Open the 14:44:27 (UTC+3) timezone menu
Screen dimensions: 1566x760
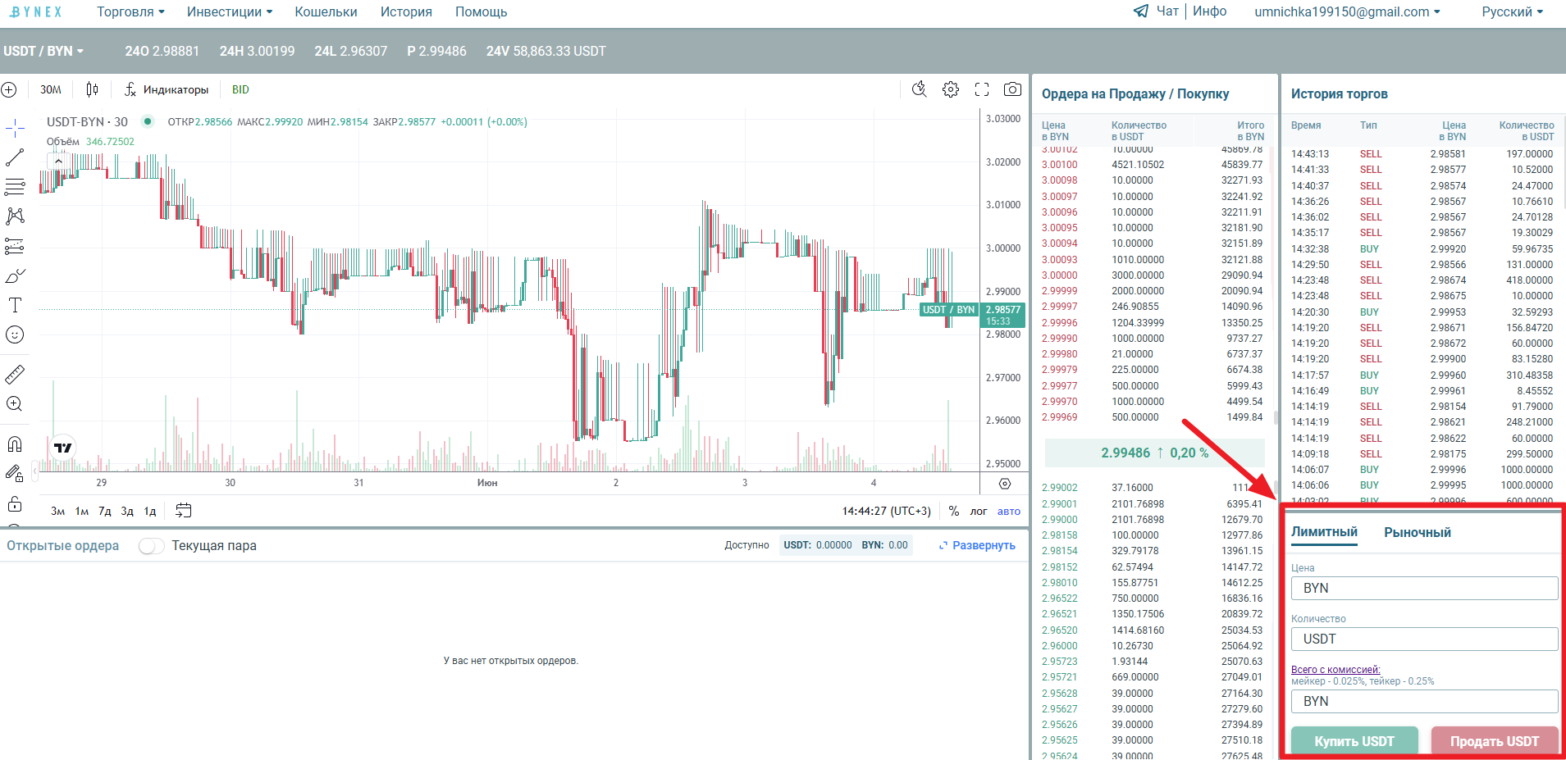tap(886, 511)
